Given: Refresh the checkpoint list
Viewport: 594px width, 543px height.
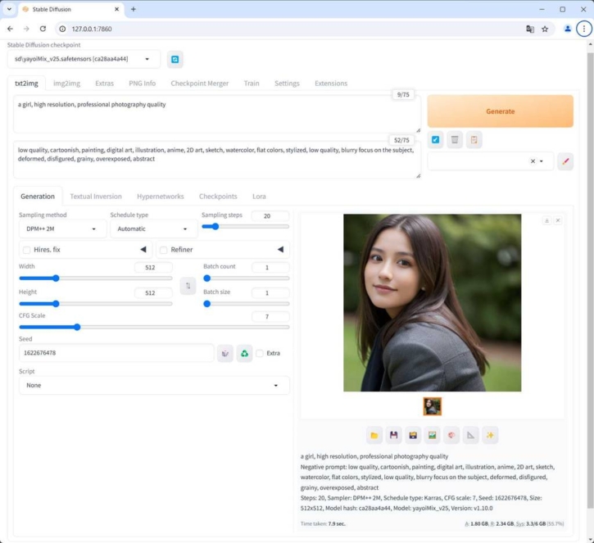Looking at the screenshot, I should (175, 59).
